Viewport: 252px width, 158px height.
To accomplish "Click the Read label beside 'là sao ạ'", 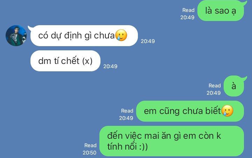I will [x=188, y=10].
